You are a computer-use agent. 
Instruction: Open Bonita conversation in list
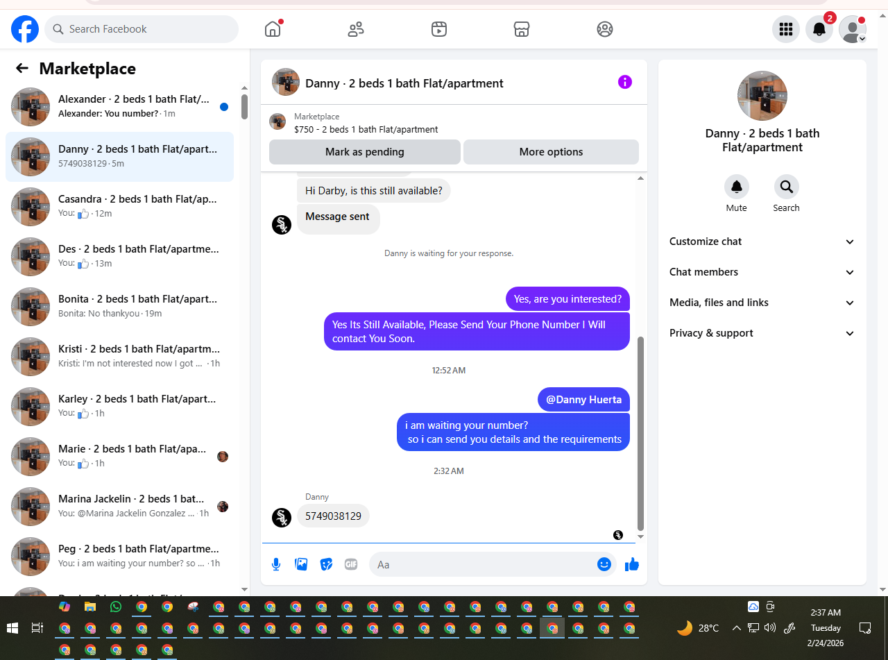[119, 307]
